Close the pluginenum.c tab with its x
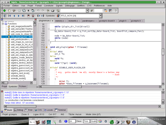The height and width of the screenshot is (125, 166). point(52,21)
